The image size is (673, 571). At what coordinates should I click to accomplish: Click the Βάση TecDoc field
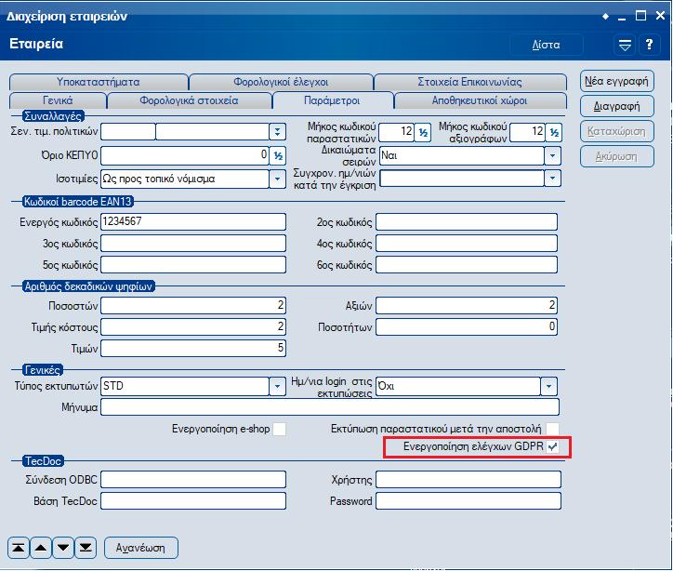click(193, 501)
